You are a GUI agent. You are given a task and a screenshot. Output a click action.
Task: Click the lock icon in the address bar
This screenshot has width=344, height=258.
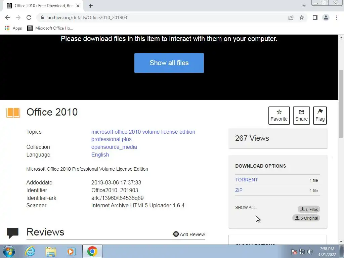(x=42, y=17)
